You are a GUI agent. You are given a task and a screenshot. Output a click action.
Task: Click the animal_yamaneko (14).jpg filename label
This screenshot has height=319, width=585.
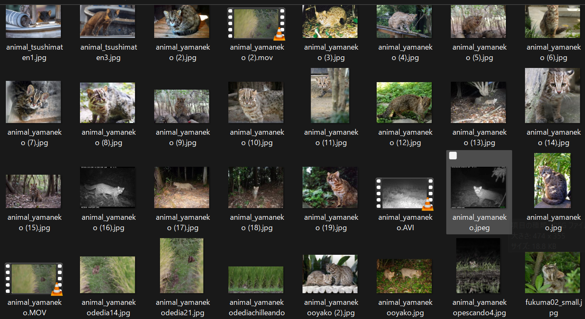pos(553,138)
